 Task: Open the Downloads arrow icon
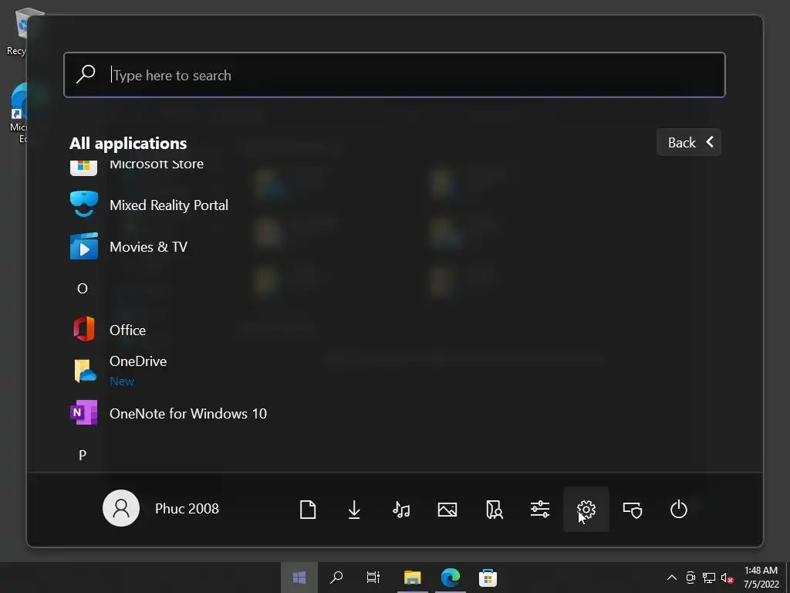pyautogui.click(x=354, y=510)
